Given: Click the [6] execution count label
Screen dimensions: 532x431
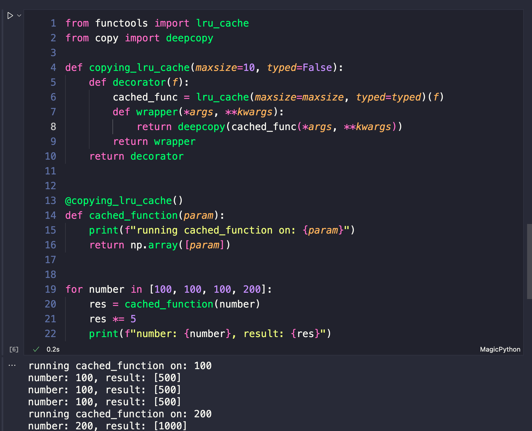Looking at the screenshot, I should (x=14, y=349).
